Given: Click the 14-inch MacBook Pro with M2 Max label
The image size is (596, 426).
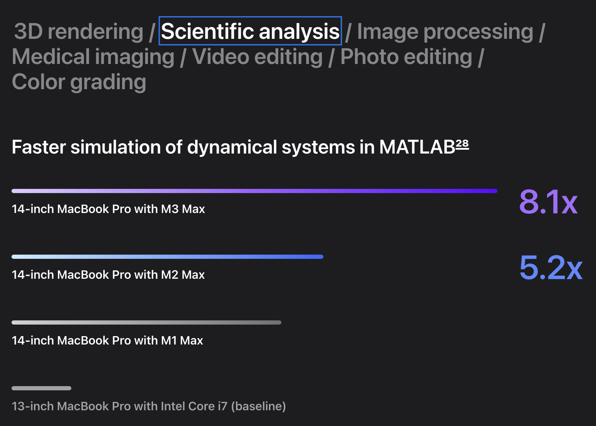Looking at the screenshot, I should 108,275.
